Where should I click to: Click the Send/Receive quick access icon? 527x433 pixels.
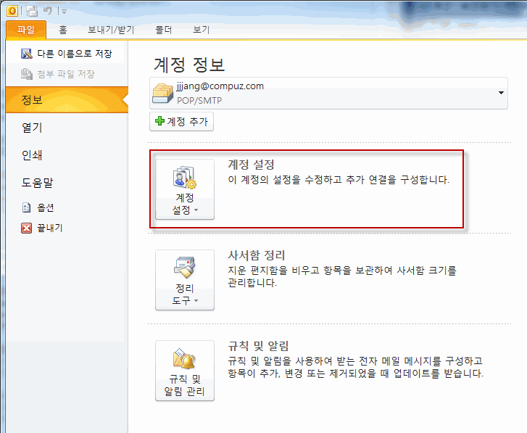click(x=33, y=11)
